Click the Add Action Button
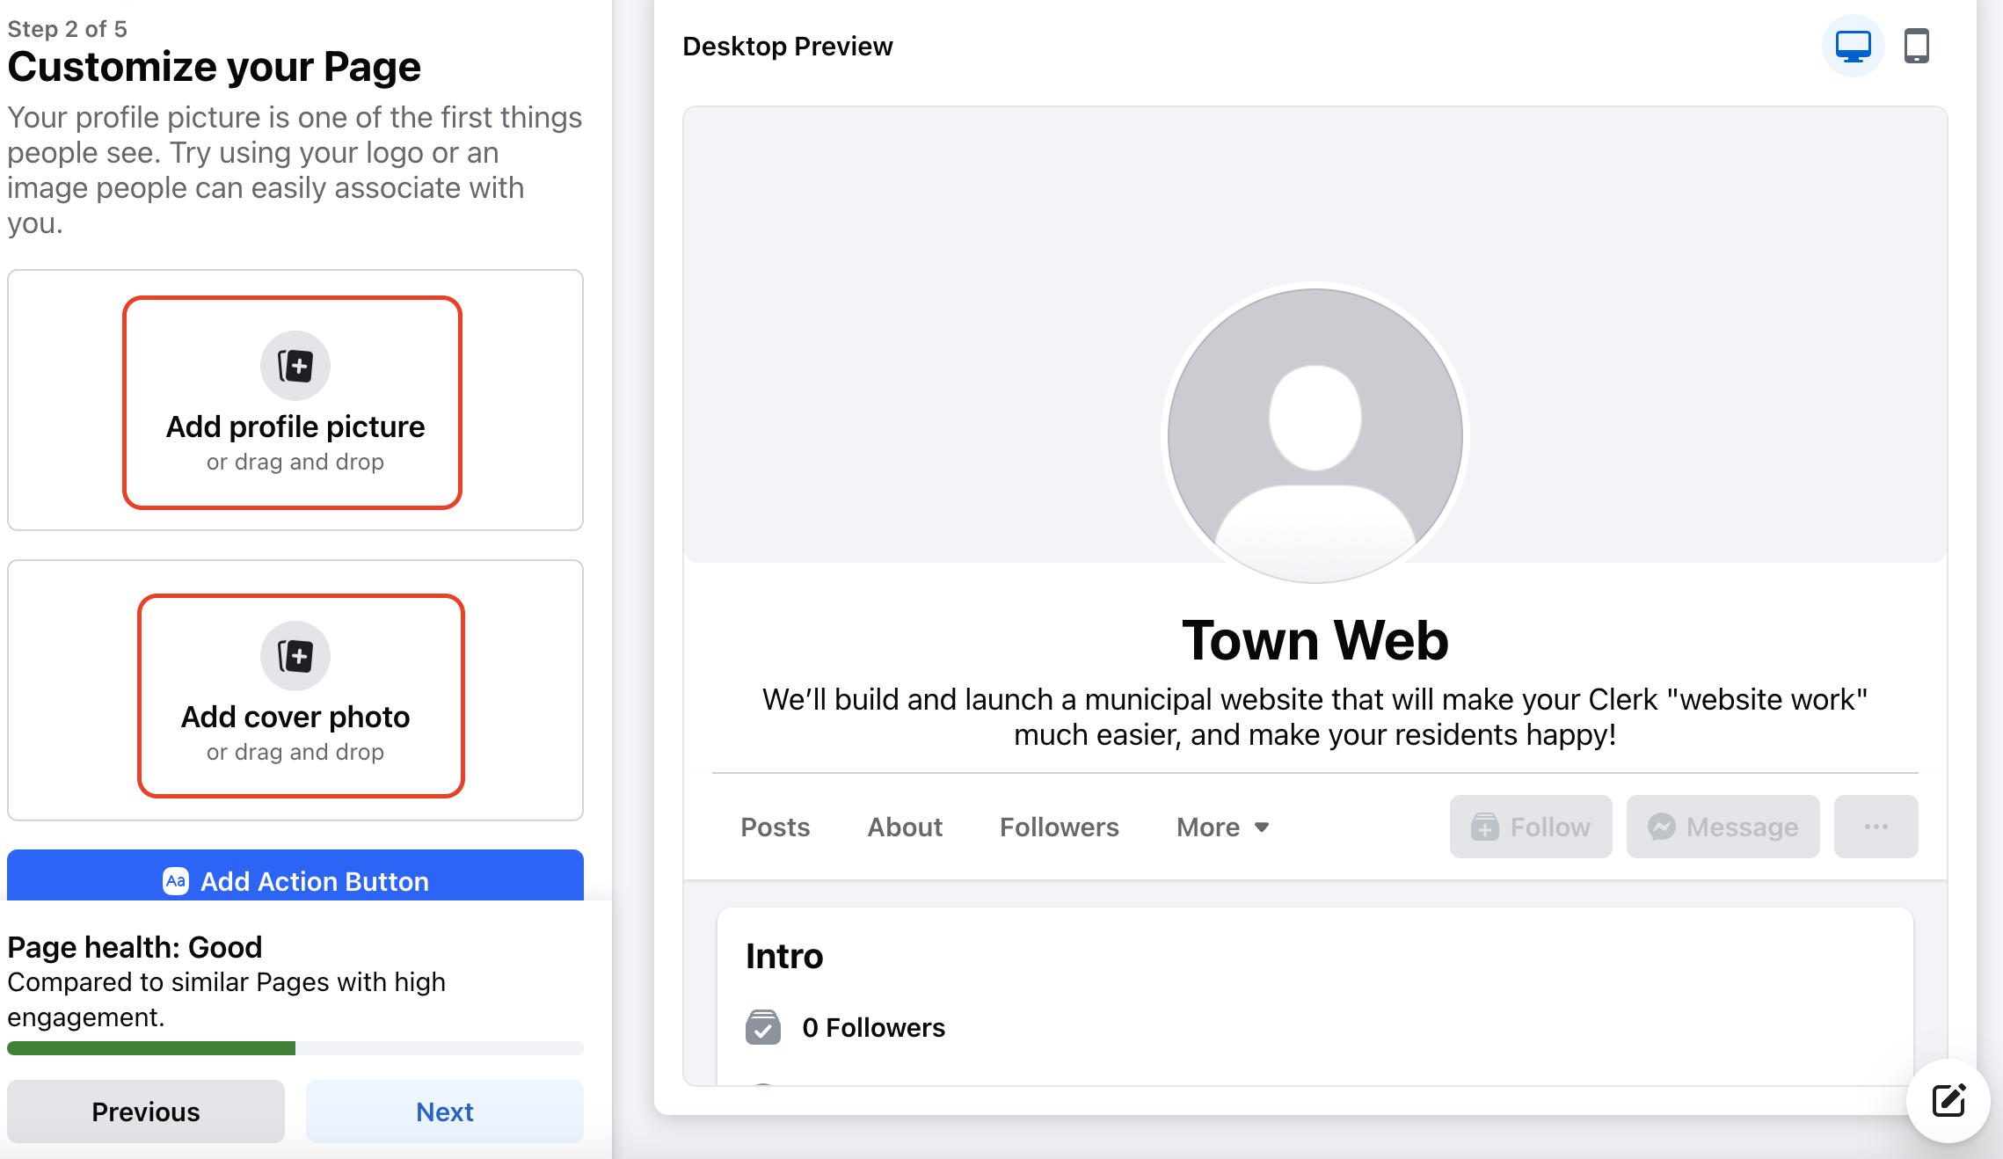The width and height of the screenshot is (2003, 1159). tap(295, 876)
